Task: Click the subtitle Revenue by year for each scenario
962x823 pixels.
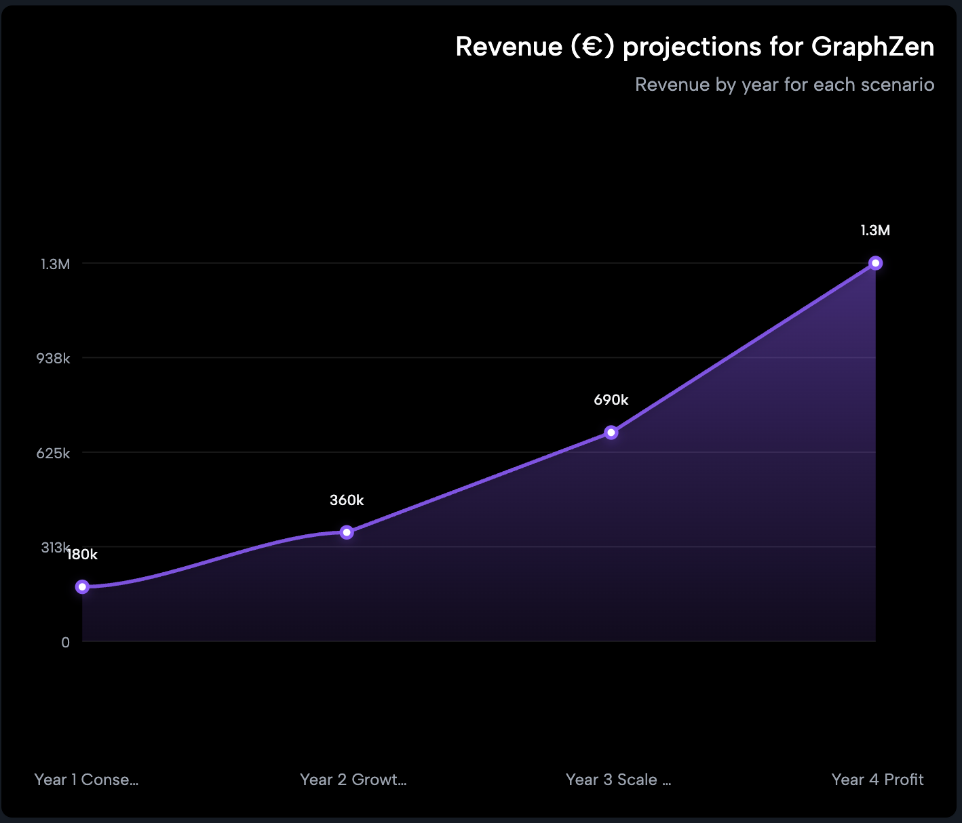Action: (x=784, y=84)
